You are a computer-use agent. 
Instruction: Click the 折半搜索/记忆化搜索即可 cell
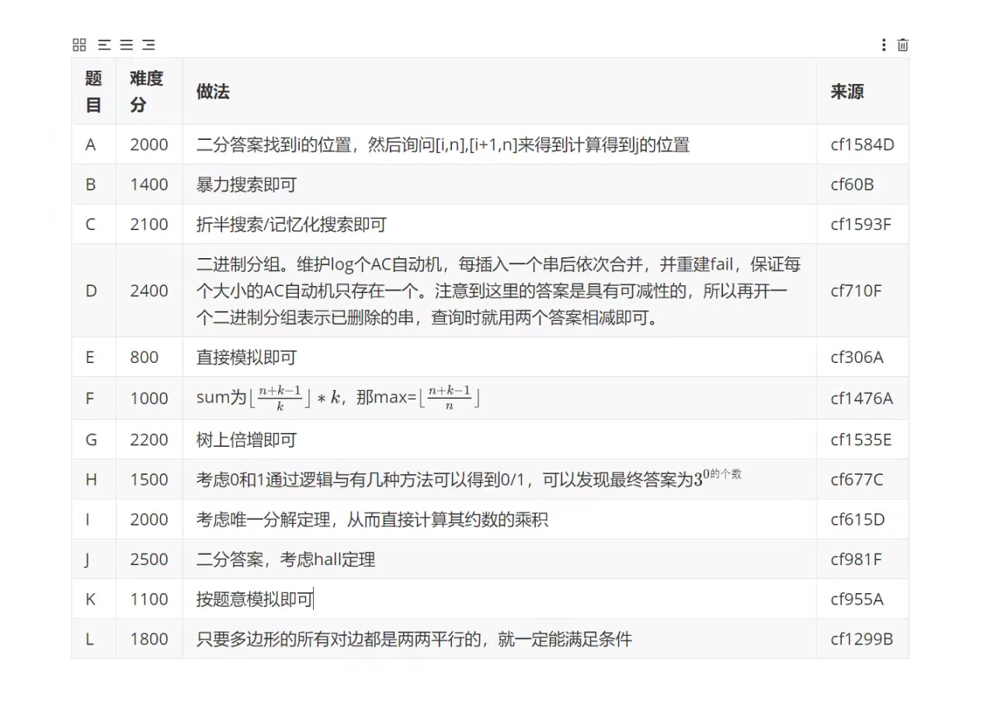[x=499, y=225]
